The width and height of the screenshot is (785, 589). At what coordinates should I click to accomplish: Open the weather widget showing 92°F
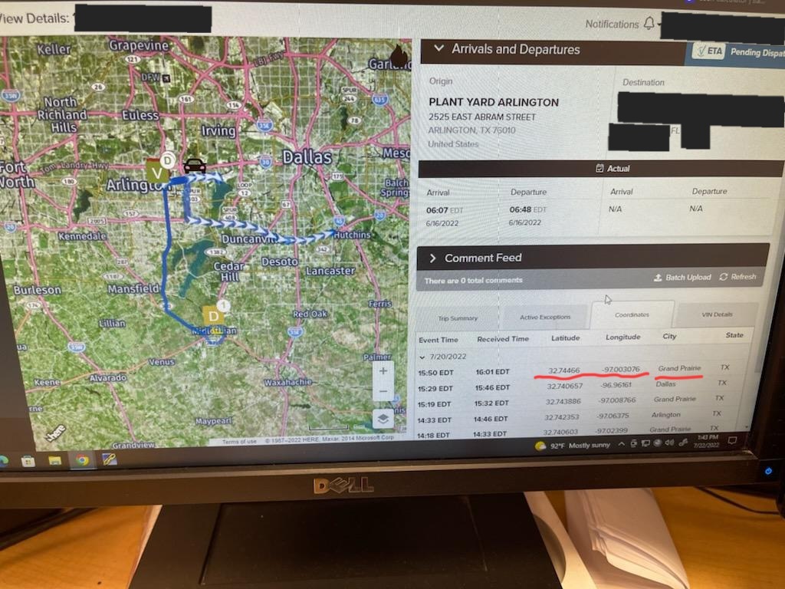(x=572, y=446)
